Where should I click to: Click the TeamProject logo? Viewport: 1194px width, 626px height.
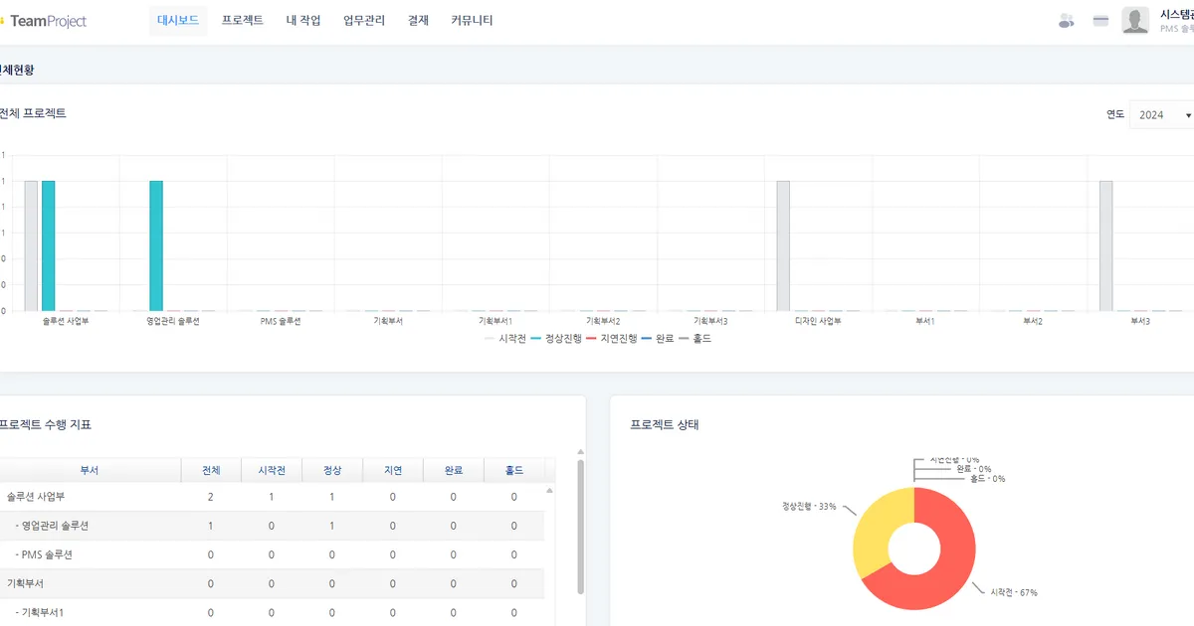[x=46, y=21]
